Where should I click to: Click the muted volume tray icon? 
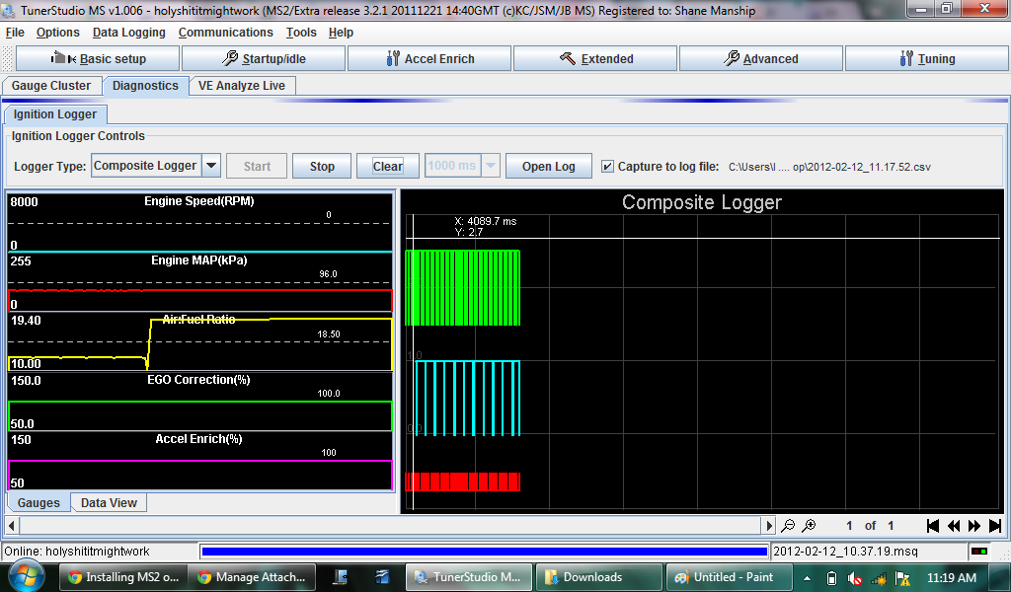pos(855,578)
